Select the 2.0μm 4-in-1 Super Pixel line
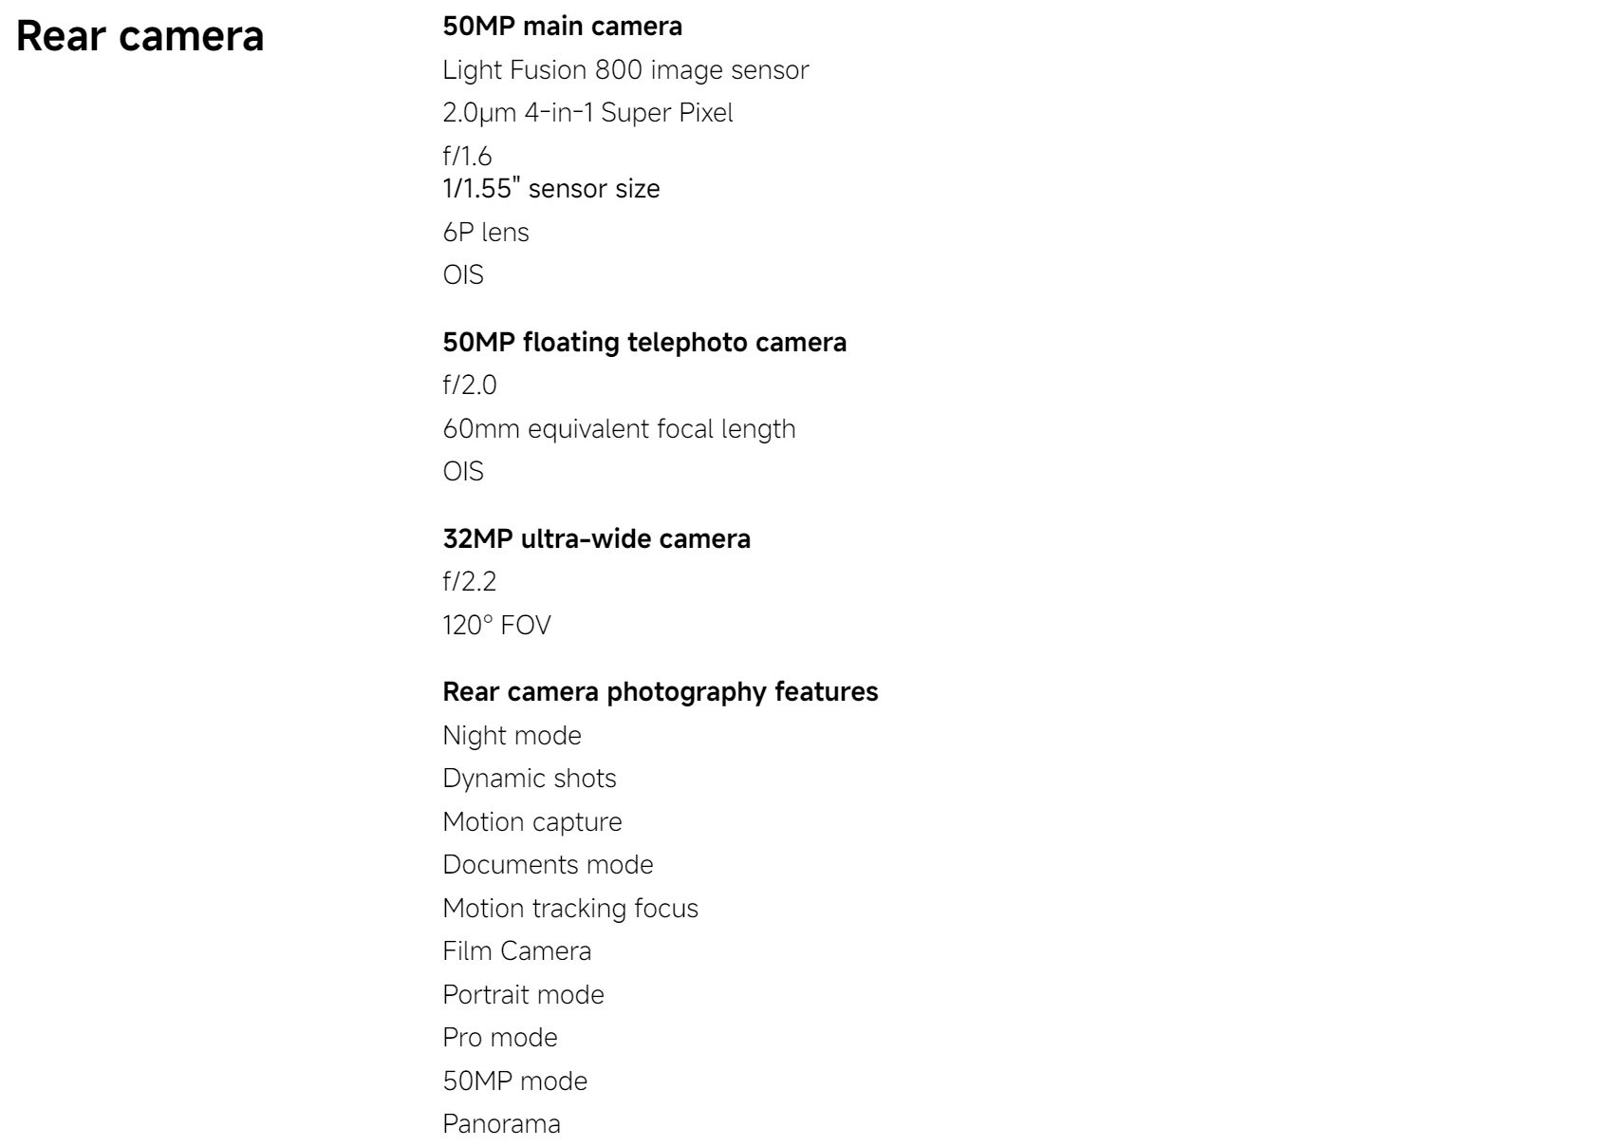This screenshot has height=1147, width=1621. click(587, 113)
